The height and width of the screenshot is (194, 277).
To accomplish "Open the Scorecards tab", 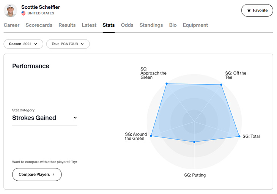I will pos(39,25).
